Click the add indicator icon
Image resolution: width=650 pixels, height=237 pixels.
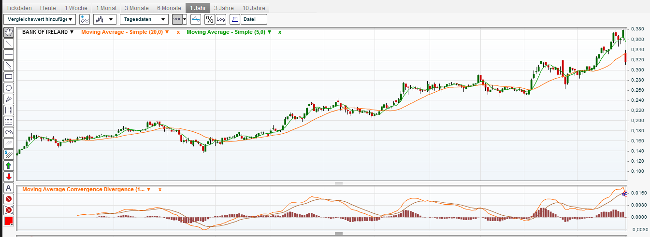[x=85, y=19]
